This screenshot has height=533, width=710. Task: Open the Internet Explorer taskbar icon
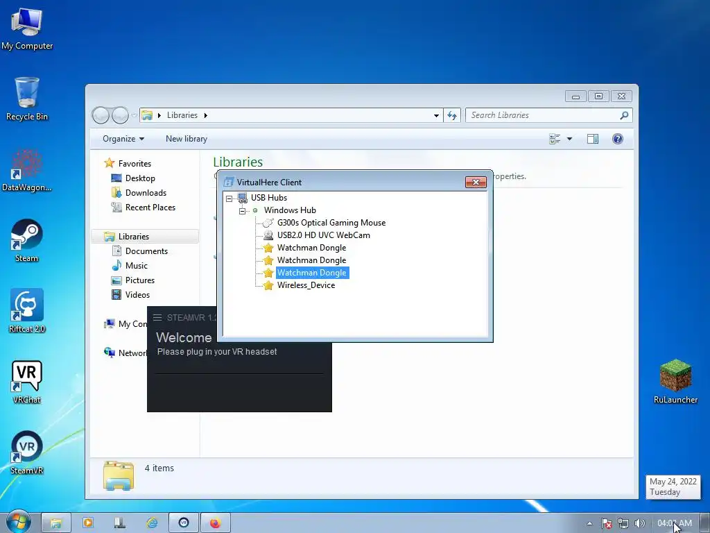(152, 523)
